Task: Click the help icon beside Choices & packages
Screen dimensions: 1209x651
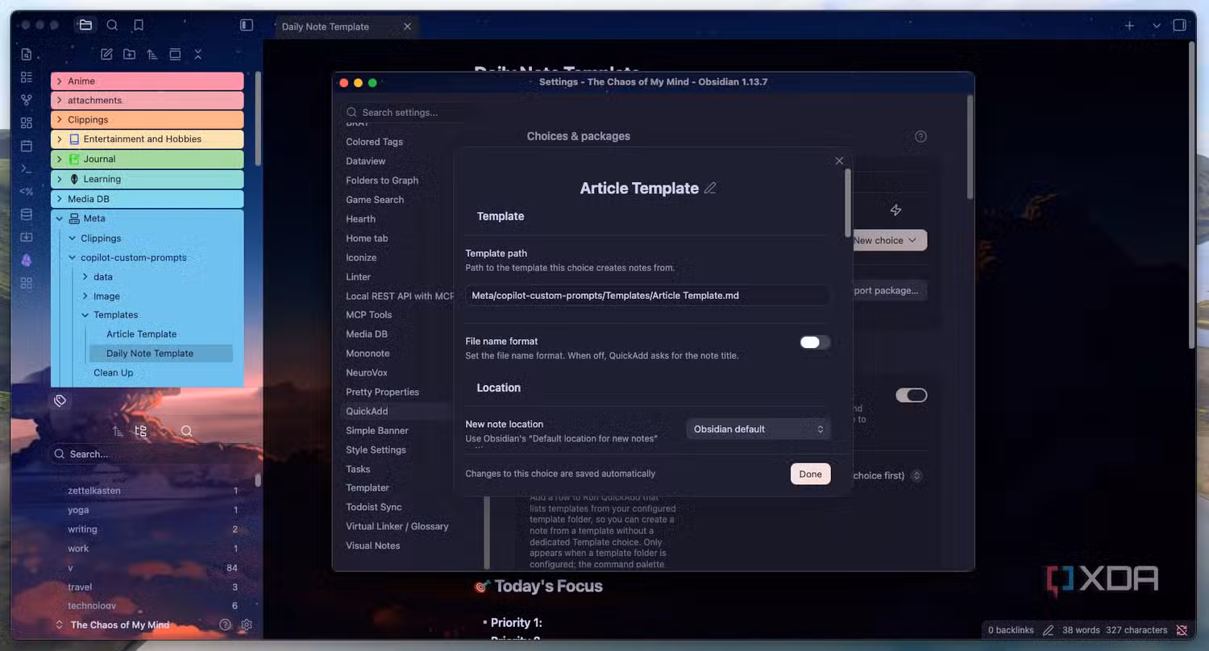Action: click(920, 136)
